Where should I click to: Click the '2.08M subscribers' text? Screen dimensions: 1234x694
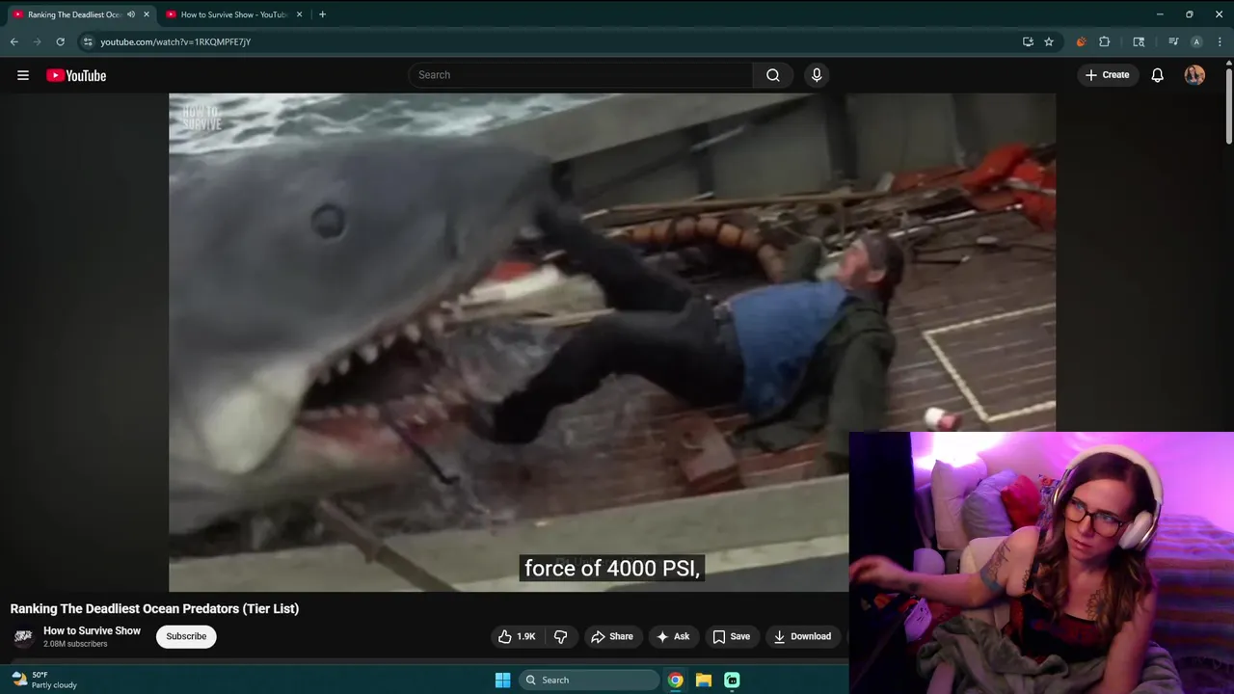point(75,644)
